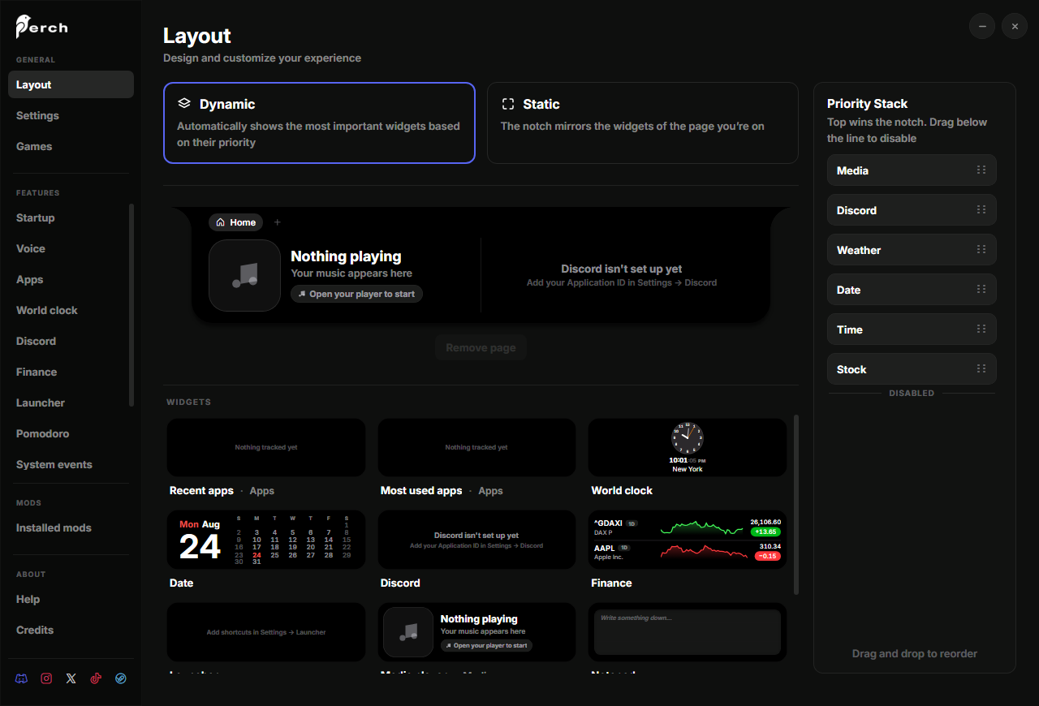
Task: Click 'Discord isn't set up yet' in notch preview
Action: pyautogui.click(x=622, y=269)
